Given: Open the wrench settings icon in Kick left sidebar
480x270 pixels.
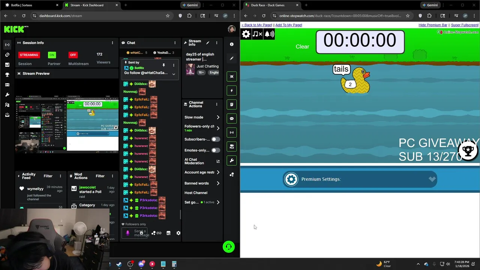Looking at the screenshot, I should [x=7, y=95].
